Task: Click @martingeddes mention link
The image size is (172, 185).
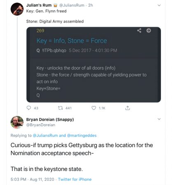Action: pos(82,136)
